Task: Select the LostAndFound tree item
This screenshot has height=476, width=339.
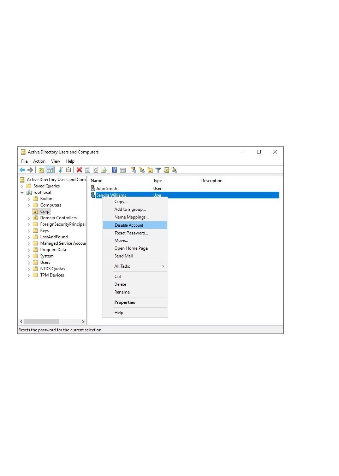Action: [x=54, y=237]
